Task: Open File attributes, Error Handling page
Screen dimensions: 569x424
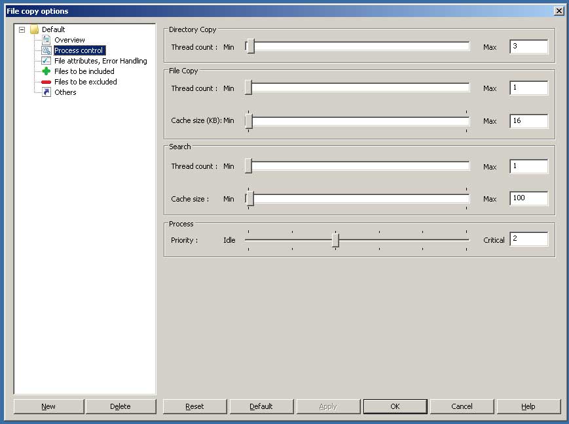Action: coord(100,61)
